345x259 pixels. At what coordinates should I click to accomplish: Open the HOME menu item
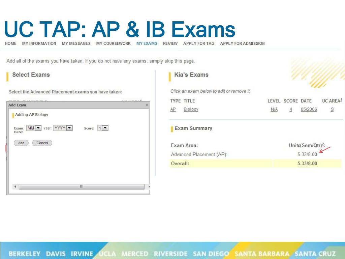[10, 44]
